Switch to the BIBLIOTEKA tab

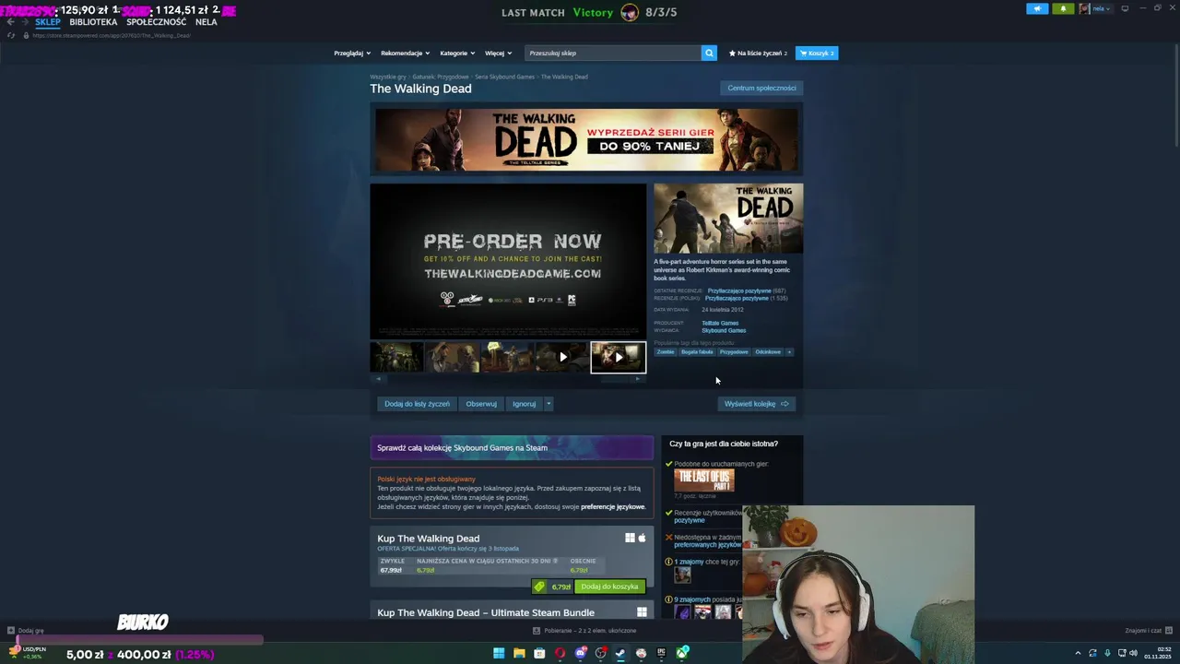[x=93, y=22]
